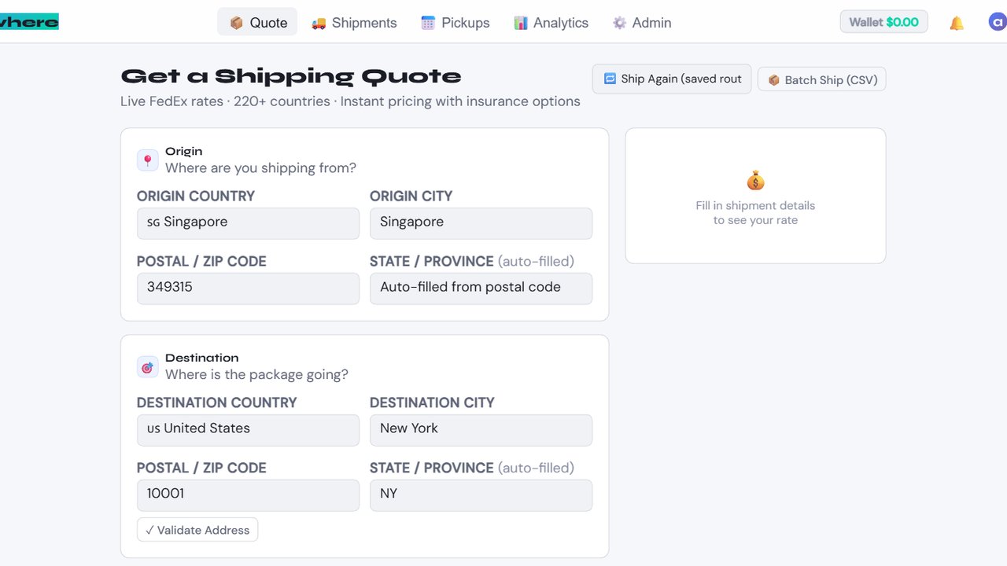Click the calendar icon for Pickups
The width and height of the screenshot is (1007, 566).
pyautogui.click(x=428, y=23)
